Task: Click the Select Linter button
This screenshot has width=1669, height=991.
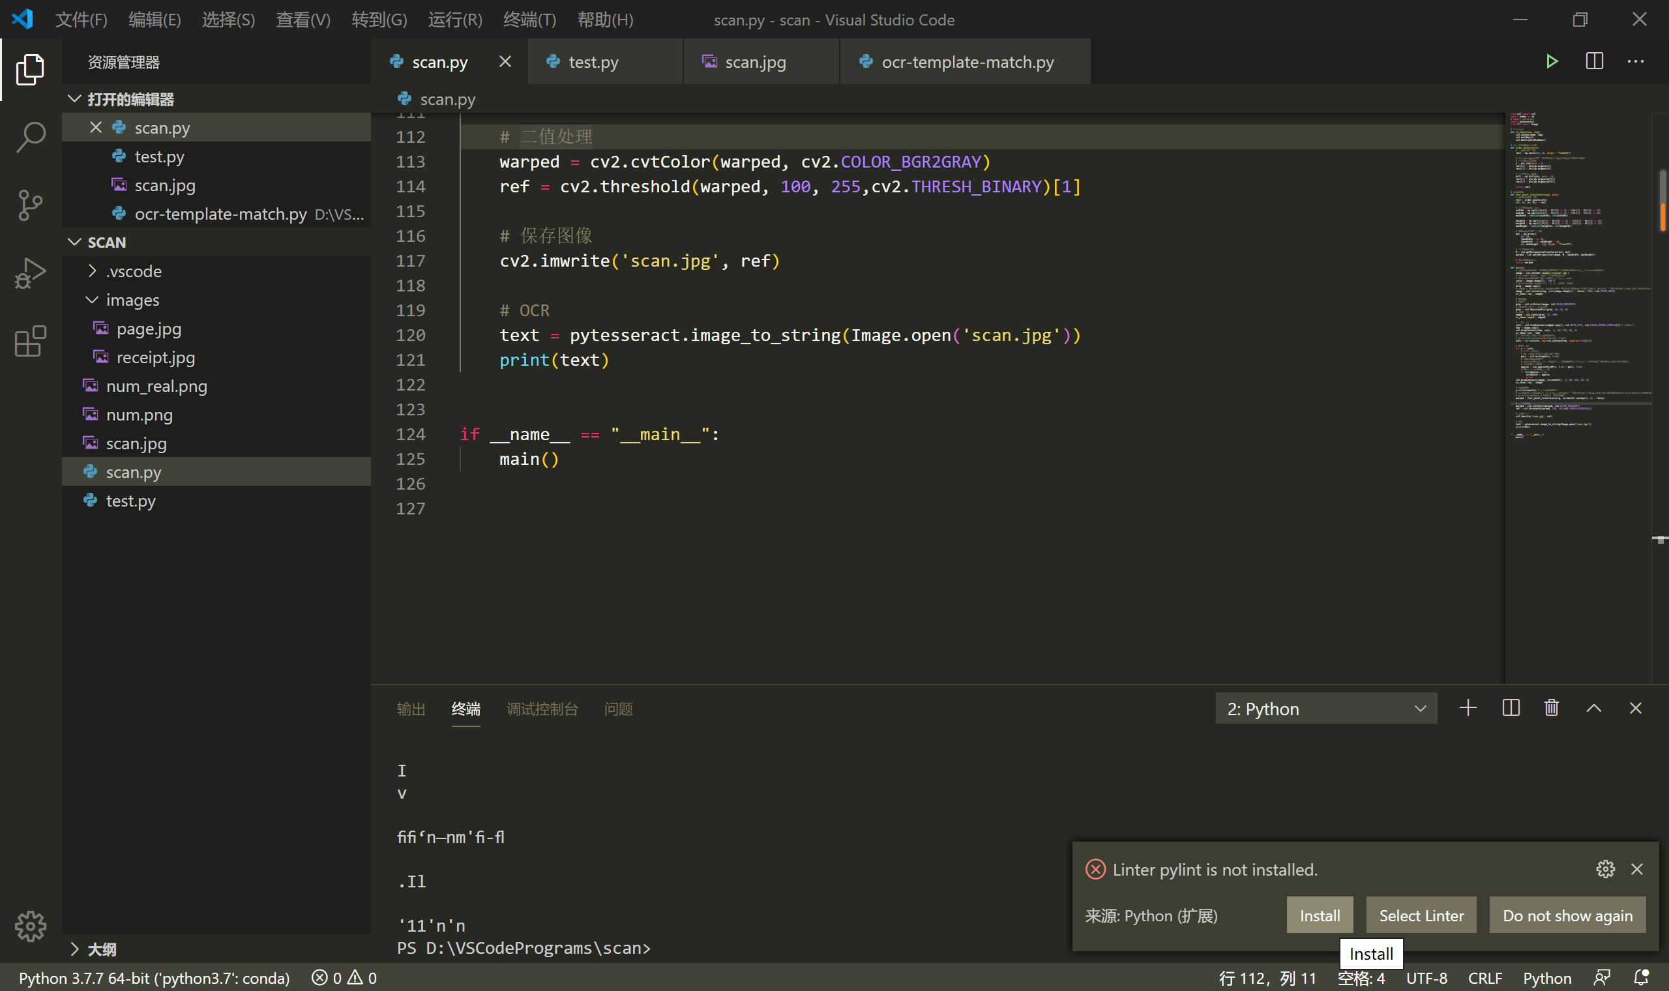Action: (1421, 915)
